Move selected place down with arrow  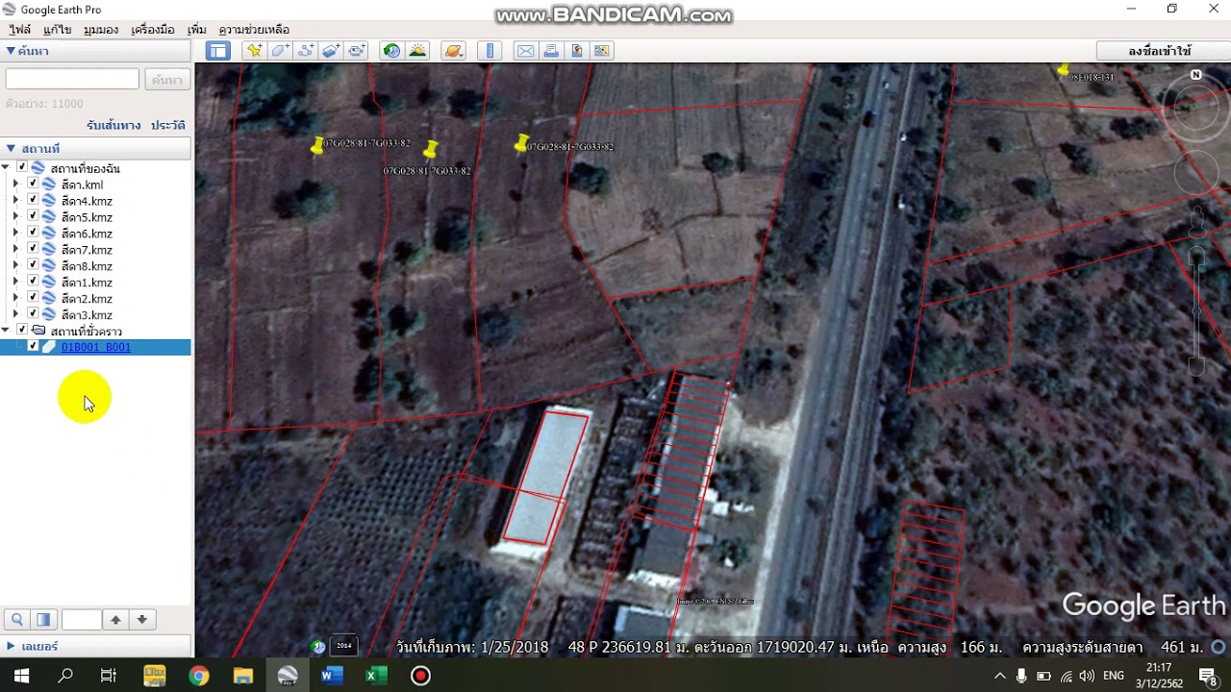(141, 620)
